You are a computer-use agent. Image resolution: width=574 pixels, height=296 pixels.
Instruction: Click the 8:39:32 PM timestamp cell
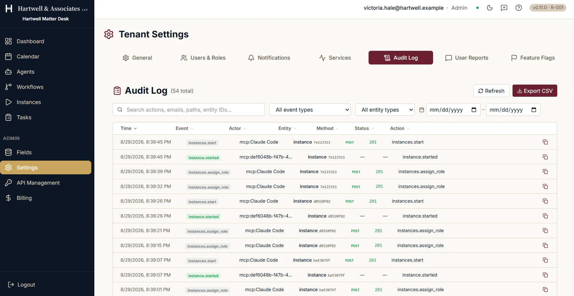[x=146, y=186]
